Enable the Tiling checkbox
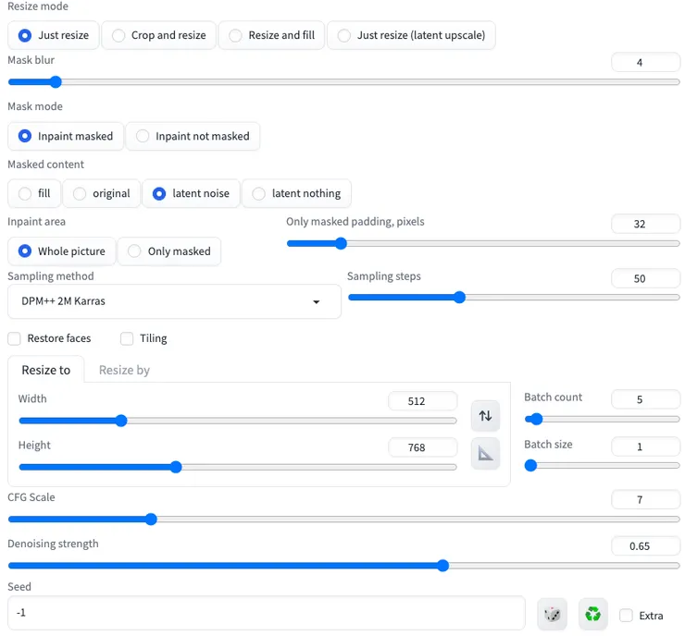This screenshot has height=636, width=685. [x=127, y=338]
